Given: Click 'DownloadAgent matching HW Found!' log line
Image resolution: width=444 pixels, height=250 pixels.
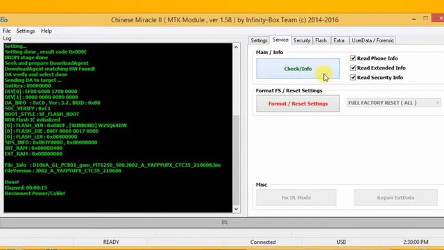Looking at the screenshot, I should (x=50, y=69).
